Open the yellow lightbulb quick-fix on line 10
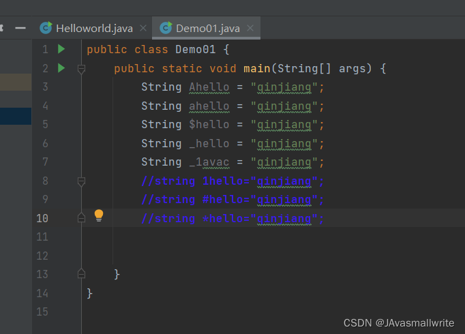 (99, 215)
